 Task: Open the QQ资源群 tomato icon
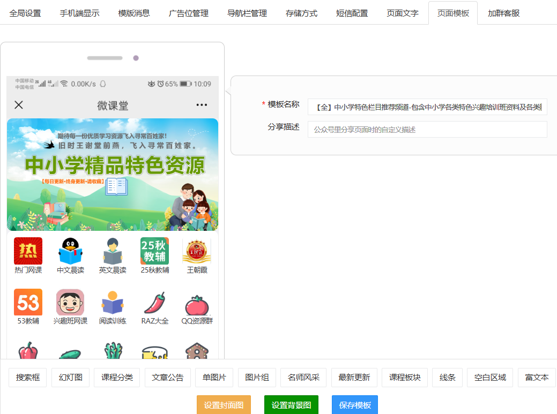tap(197, 304)
